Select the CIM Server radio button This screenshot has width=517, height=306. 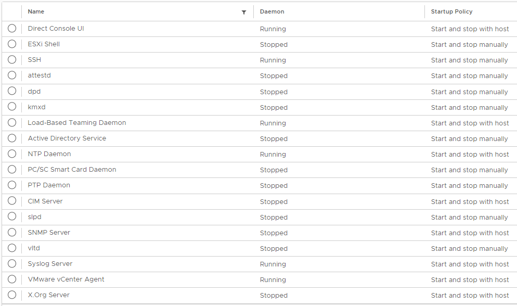pos(12,201)
